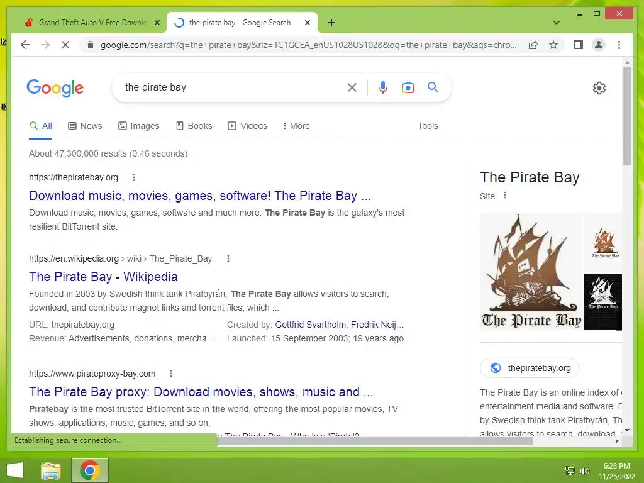
Task: Close the Grand Theft Auto V tab
Action: coord(157,23)
